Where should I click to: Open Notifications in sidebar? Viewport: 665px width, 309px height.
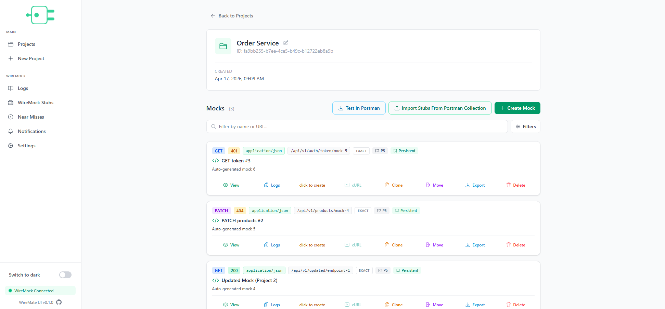pyautogui.click(x=40, y=131)
